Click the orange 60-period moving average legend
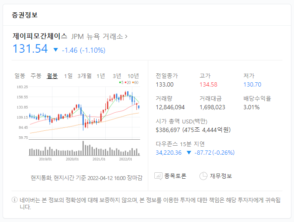The width and height of the screenshot is (294, 222). click(135, 82)
